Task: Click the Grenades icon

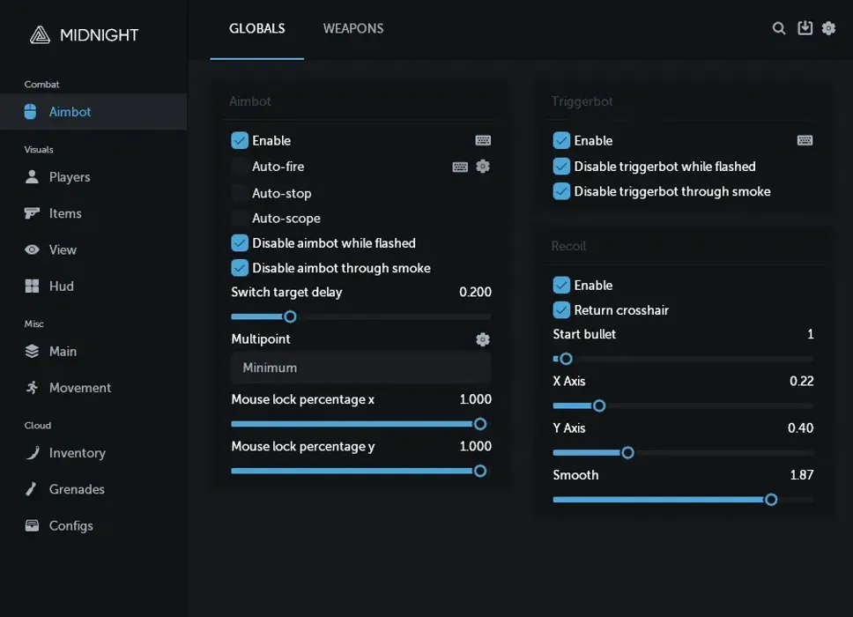Action: pyautogui.click(x=31, y=488)
